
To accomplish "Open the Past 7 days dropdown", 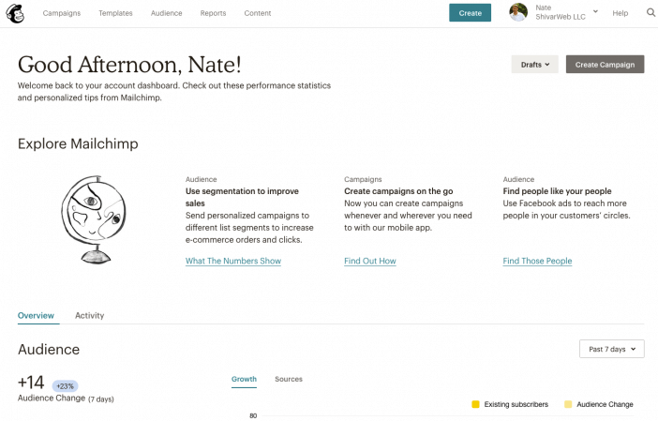I will point(612,349).
